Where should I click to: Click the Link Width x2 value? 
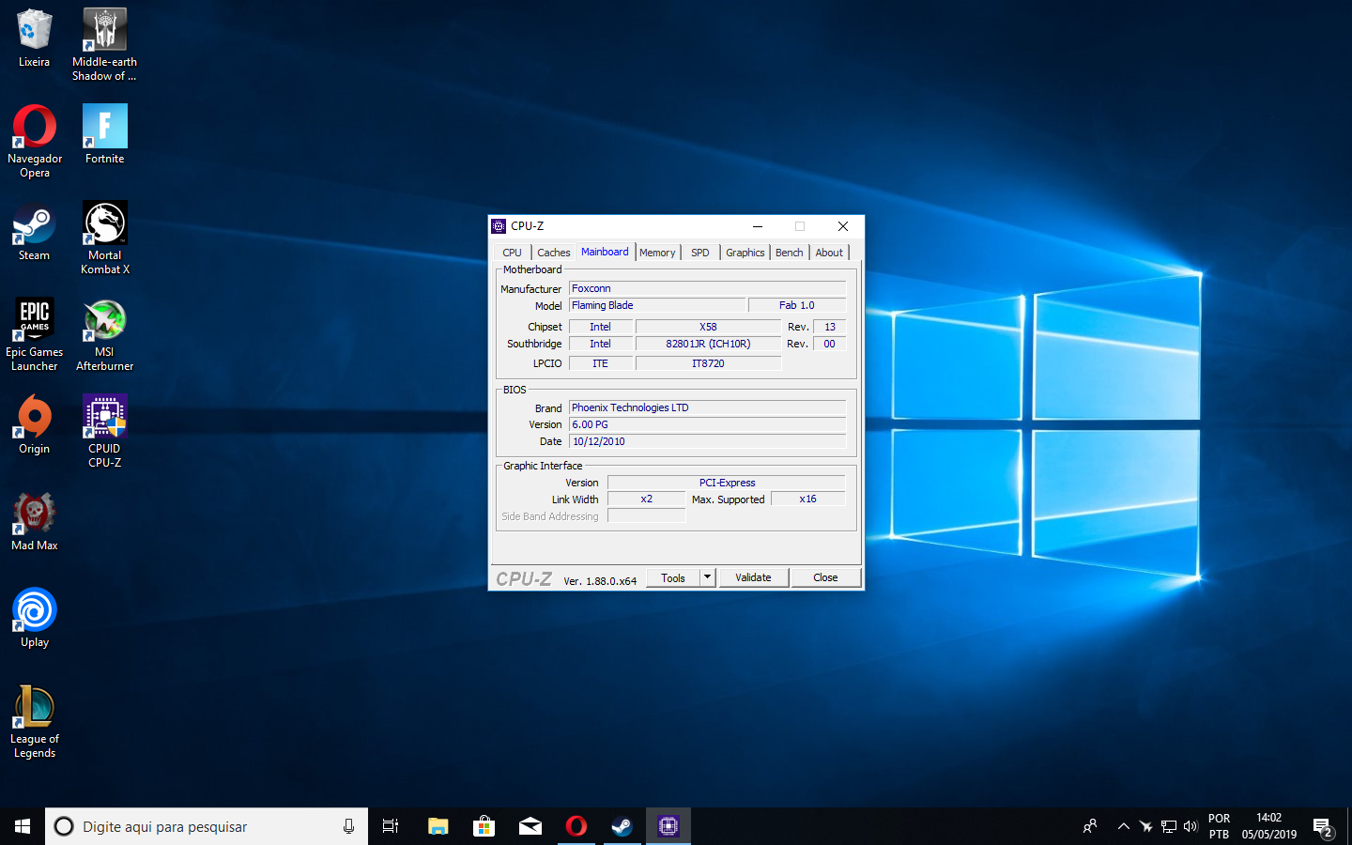(x=646, y=499)
